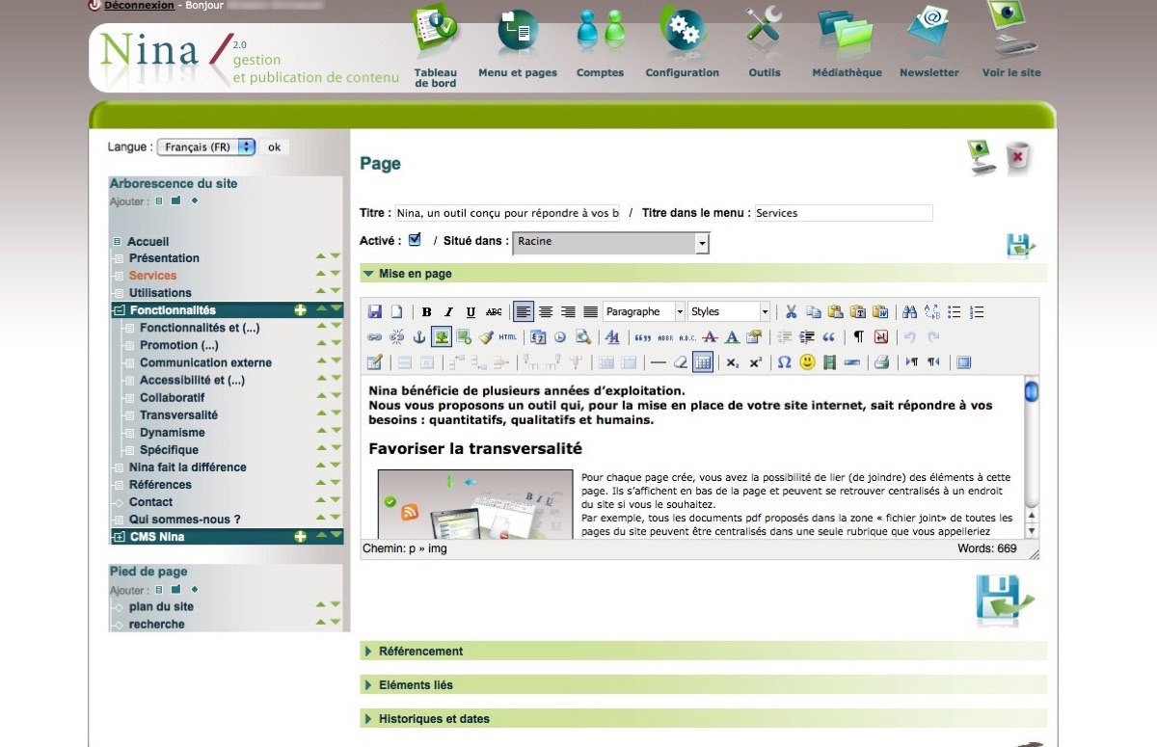Toggle italic formatting in editor
Viewport: 1157px width, 747px height.
point(448,311)
